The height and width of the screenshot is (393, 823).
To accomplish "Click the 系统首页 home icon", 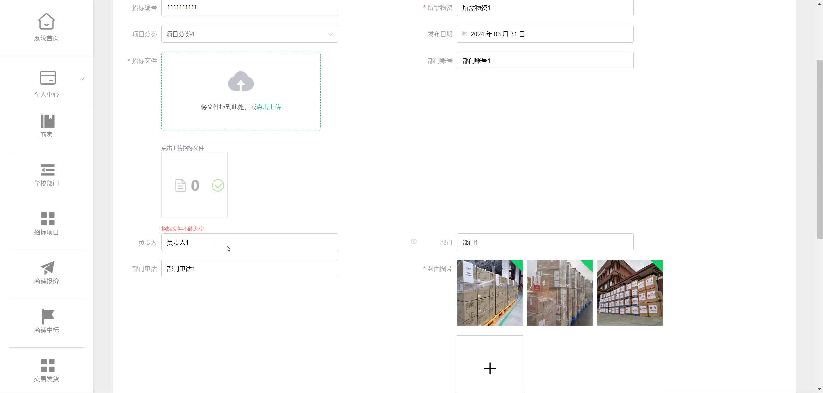I will point(46,22).
